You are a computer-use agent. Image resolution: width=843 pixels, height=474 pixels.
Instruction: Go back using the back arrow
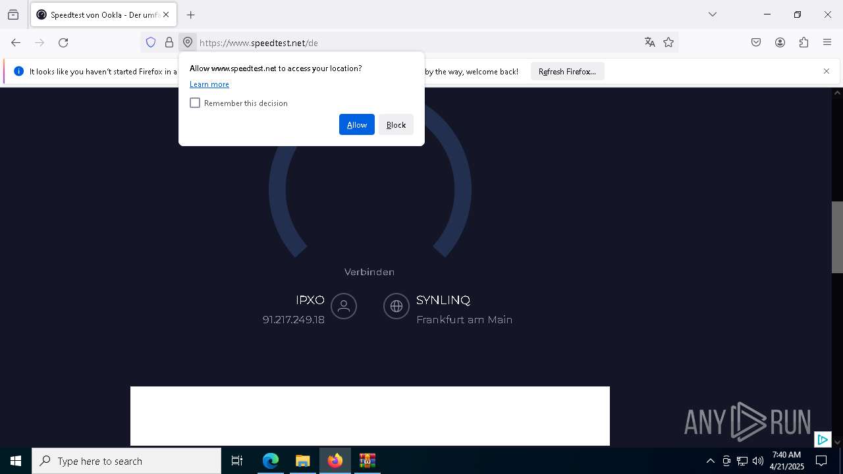(16, 43)
